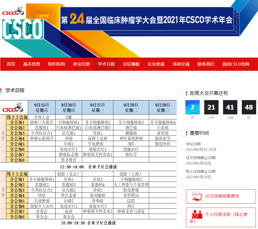
Task: Select the 9月26日 星期日 column header
Action: pos(69,108)
